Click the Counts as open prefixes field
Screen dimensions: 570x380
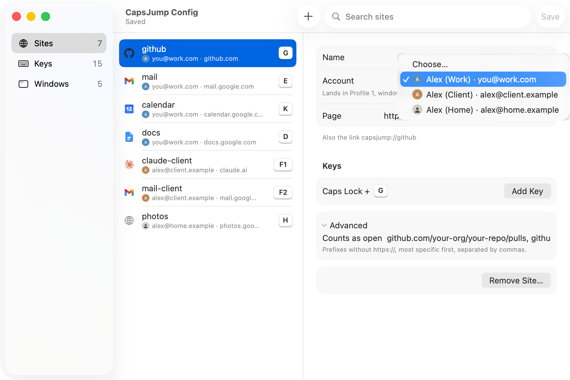(x=469, y=238)
